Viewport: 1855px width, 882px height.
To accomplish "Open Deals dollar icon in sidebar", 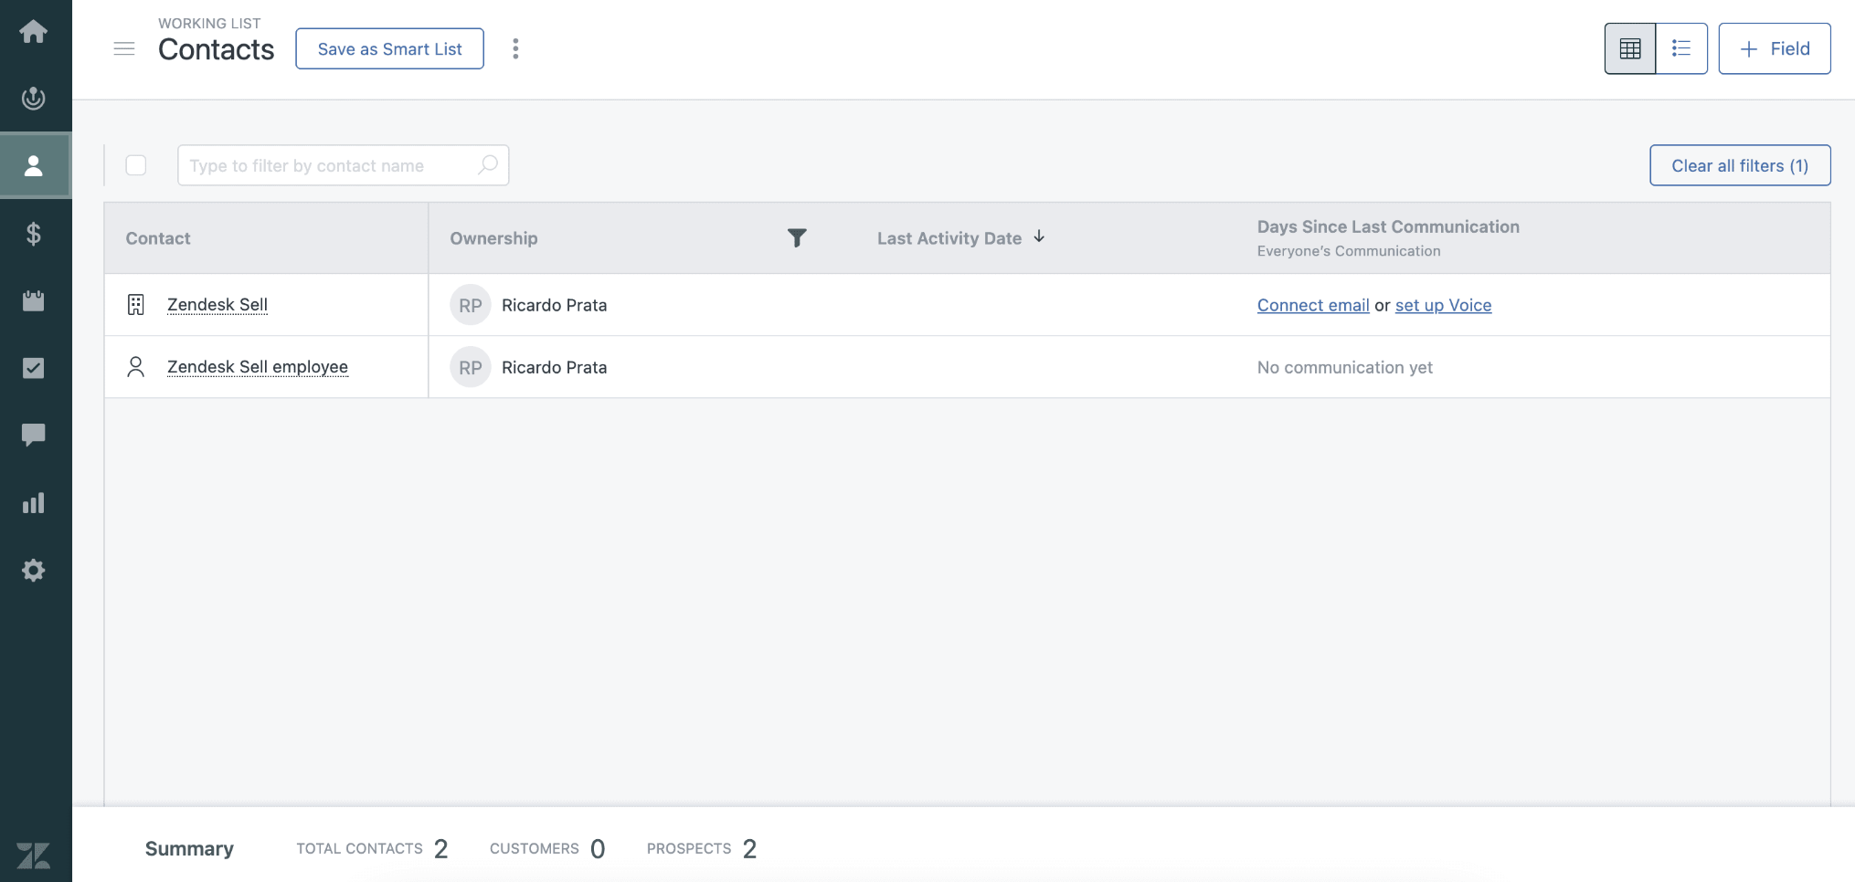I will (x=34, y=234).
